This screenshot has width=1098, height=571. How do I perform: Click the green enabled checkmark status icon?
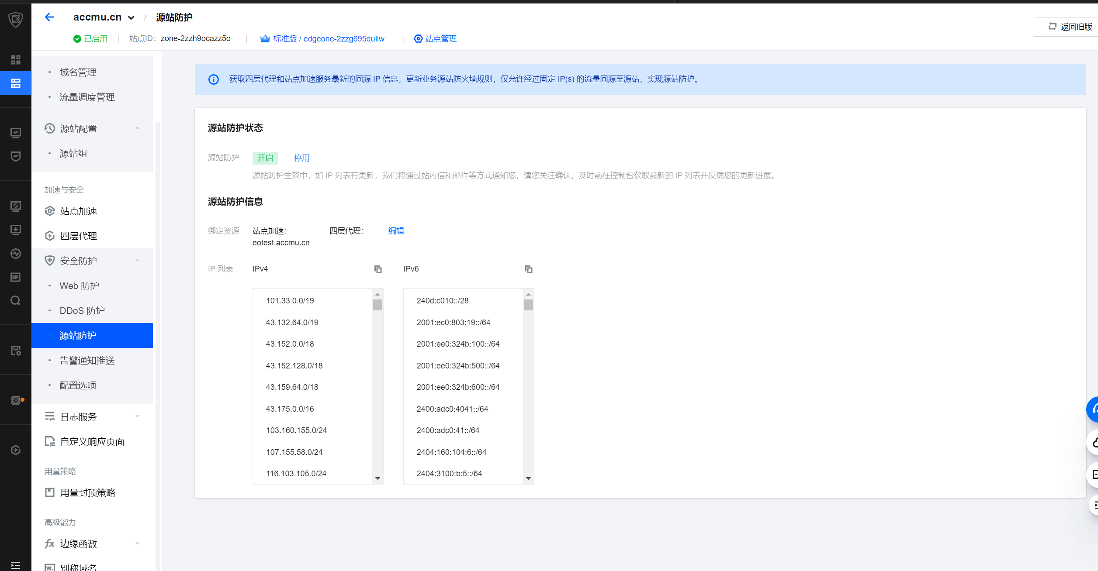click(x=77, y=39)
